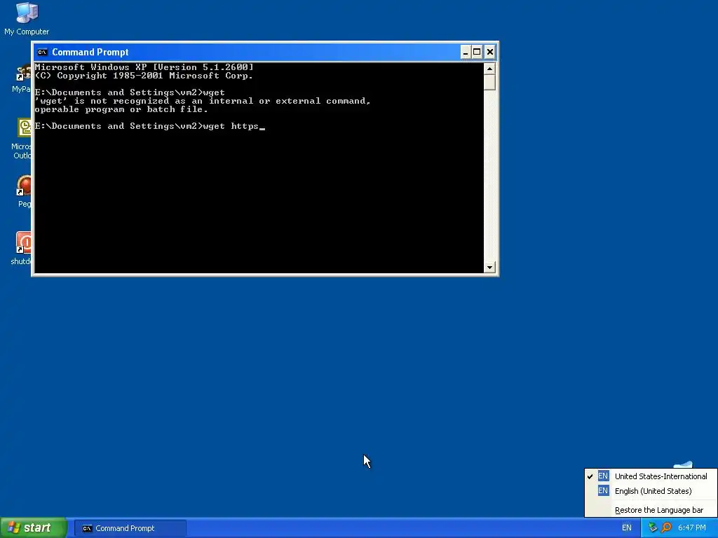Click the scrollbar up arrow in Command Prompt

(x=489, y=69)
